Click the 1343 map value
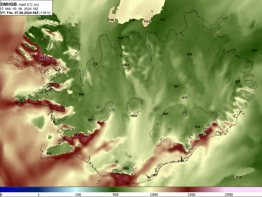 pyautogui.click(x=125, y=65)
